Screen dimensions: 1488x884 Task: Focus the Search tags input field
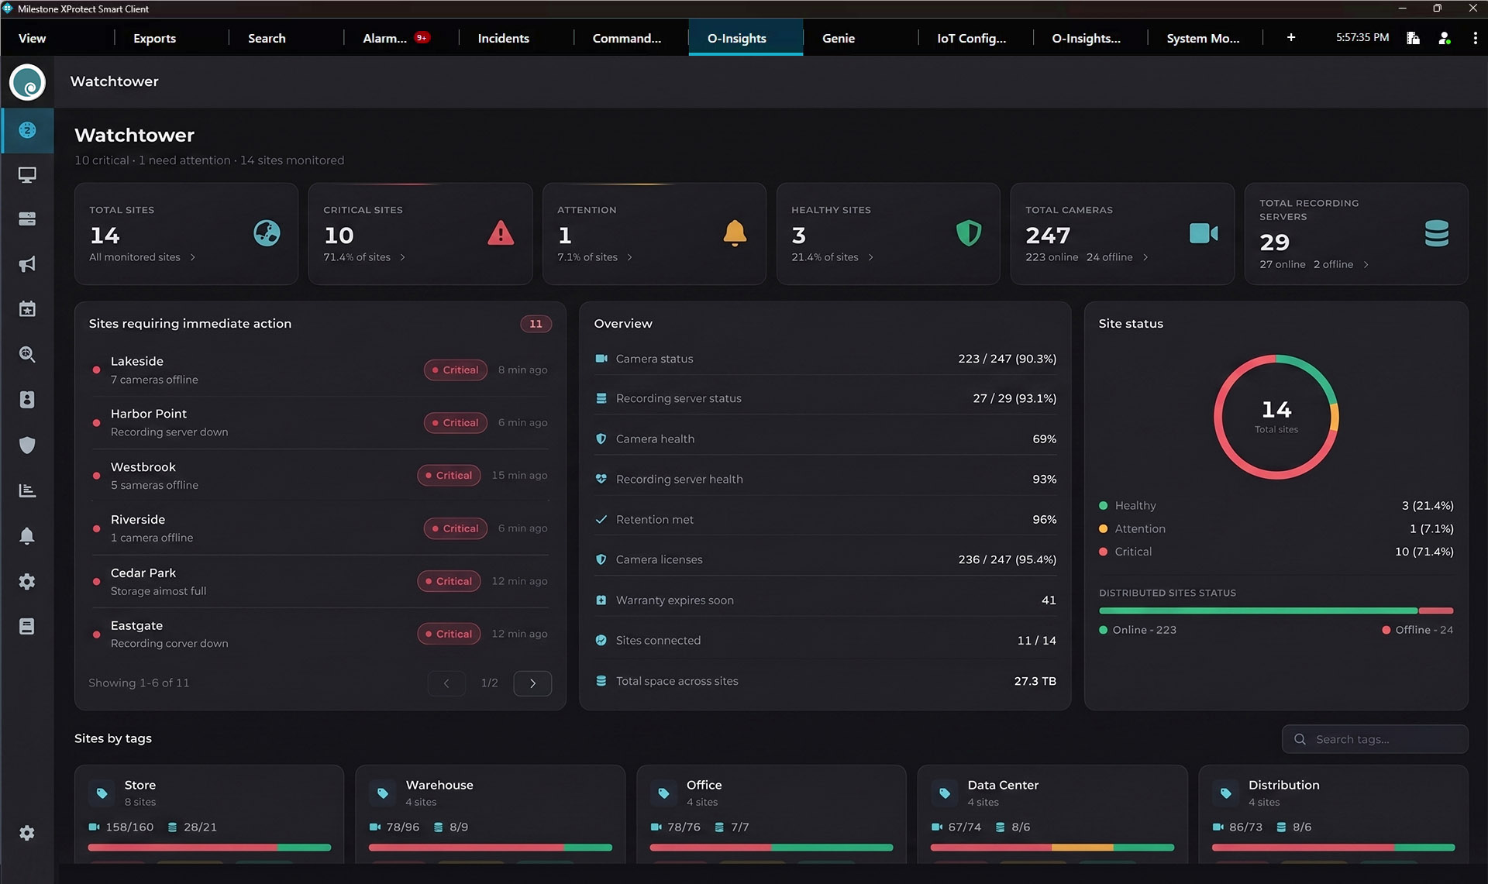[1375, 739]
